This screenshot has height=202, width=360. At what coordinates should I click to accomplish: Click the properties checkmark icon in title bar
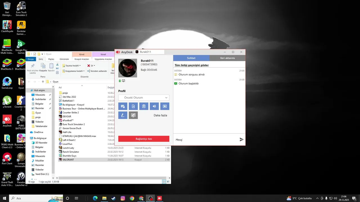[x=35, y=54]
